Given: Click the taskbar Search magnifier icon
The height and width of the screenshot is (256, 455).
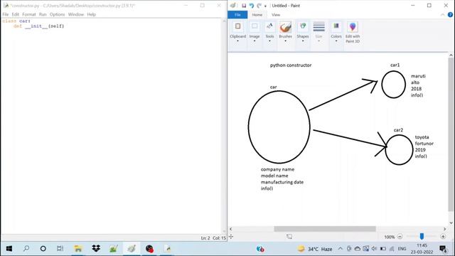Looking at the screenshot, I should 26,248.
